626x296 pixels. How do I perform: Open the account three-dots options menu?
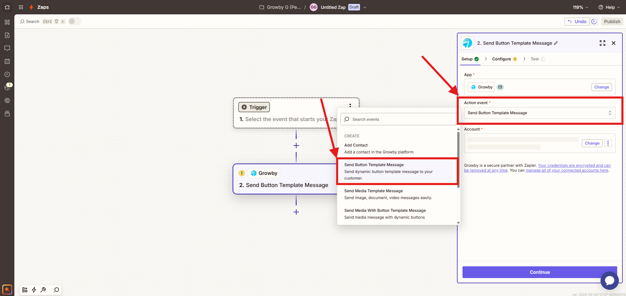(x=608, y=143)
